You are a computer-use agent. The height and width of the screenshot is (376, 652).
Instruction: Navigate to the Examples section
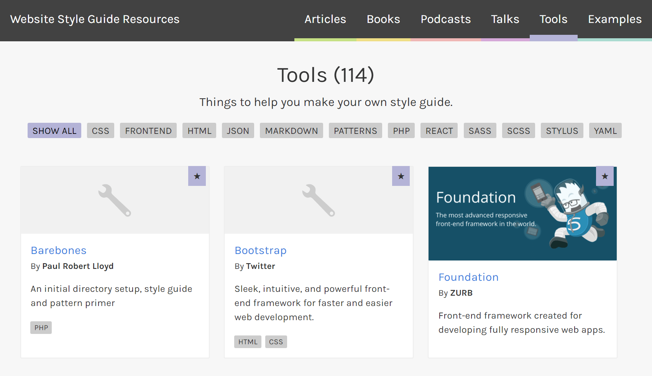pyautogui.click(x=614, y=19)
